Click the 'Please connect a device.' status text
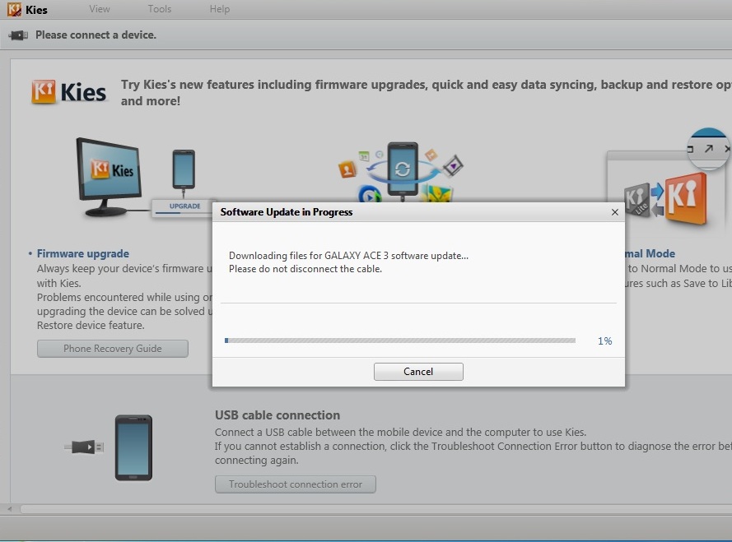 (96, 35)
